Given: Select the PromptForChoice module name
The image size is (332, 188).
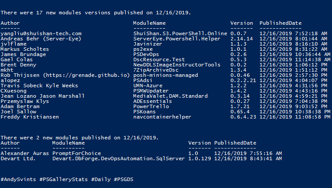Looking at the screenshot, I should tap(76, 153).
